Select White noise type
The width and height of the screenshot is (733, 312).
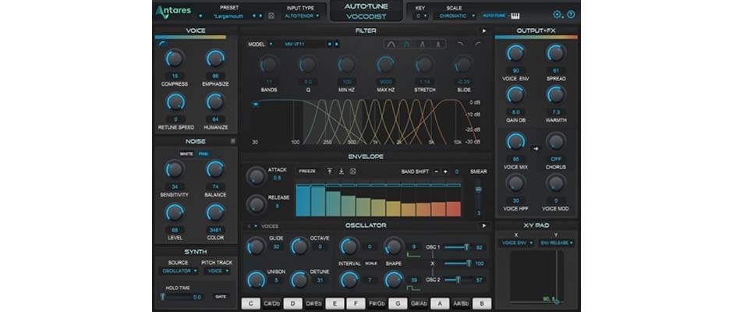click(186, 154)
